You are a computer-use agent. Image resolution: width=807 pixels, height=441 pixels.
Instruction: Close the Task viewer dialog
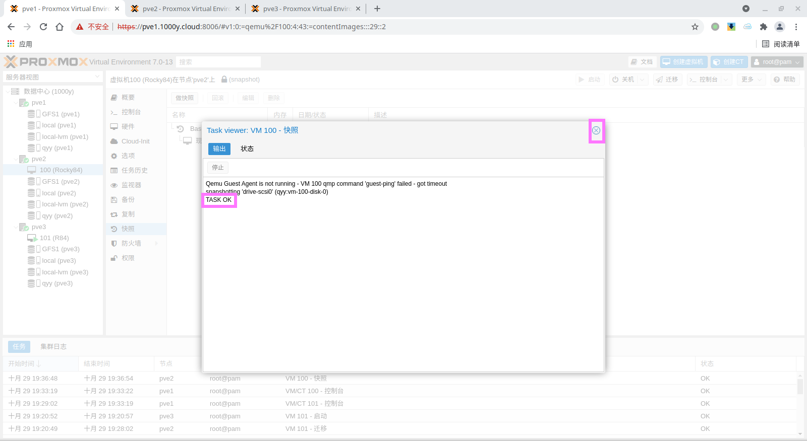tap(596, 130)
